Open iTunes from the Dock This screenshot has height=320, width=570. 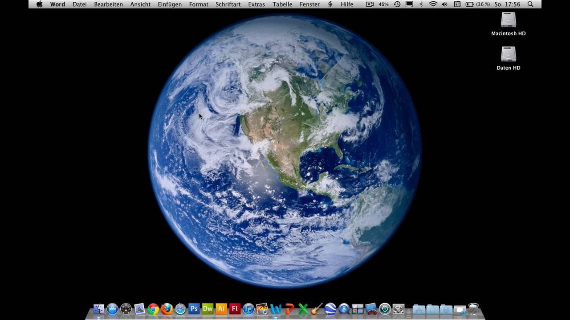[x=248, y=309]
